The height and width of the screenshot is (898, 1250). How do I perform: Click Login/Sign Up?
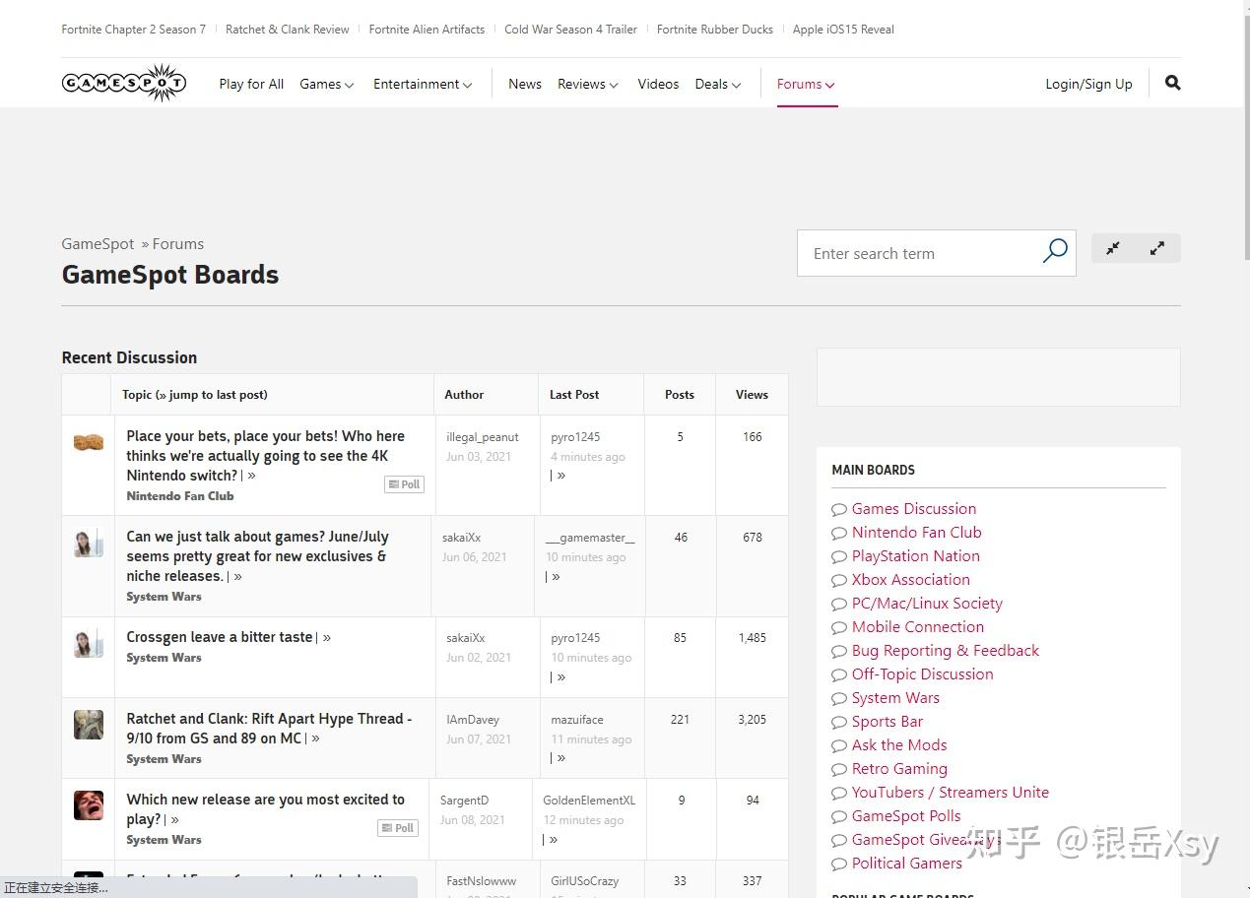tap(1088, 84)
